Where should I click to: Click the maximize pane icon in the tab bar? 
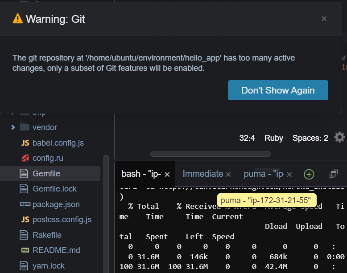(x=334, y=174)
